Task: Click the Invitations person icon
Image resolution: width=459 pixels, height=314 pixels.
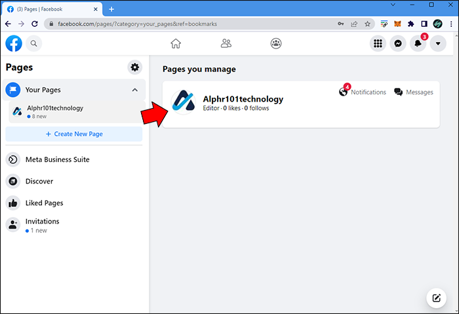Action: [13, 225]
